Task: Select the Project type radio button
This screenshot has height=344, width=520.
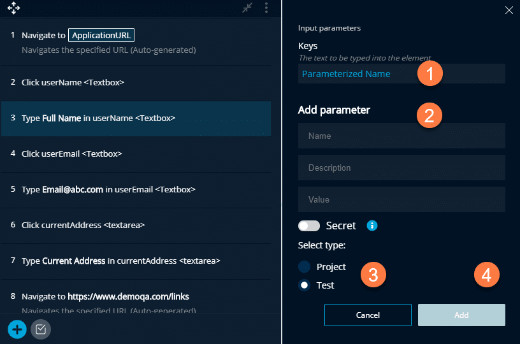Action: [x=305, y=266]
